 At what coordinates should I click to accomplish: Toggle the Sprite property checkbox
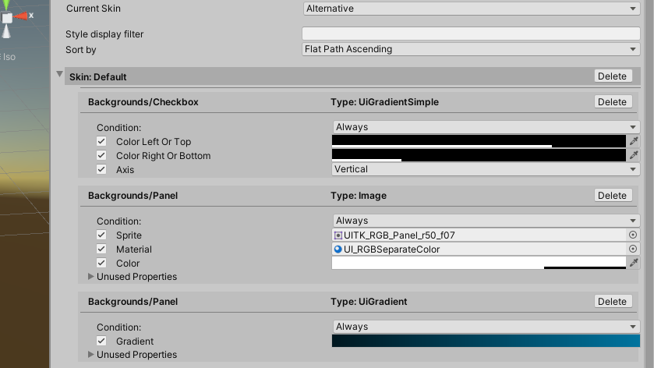(x=101, y=235)
